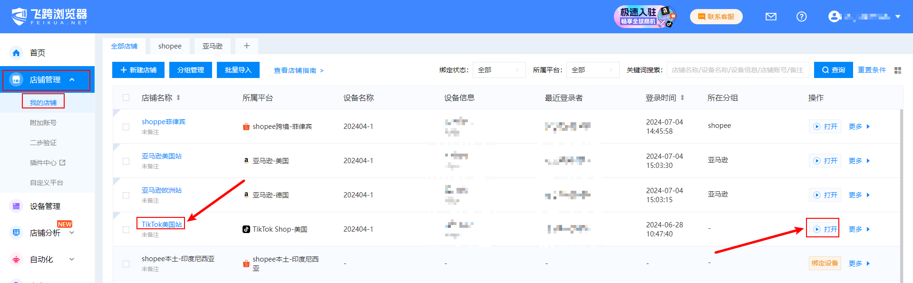Click the user avatar icon
913x283 pixels.
834,17
